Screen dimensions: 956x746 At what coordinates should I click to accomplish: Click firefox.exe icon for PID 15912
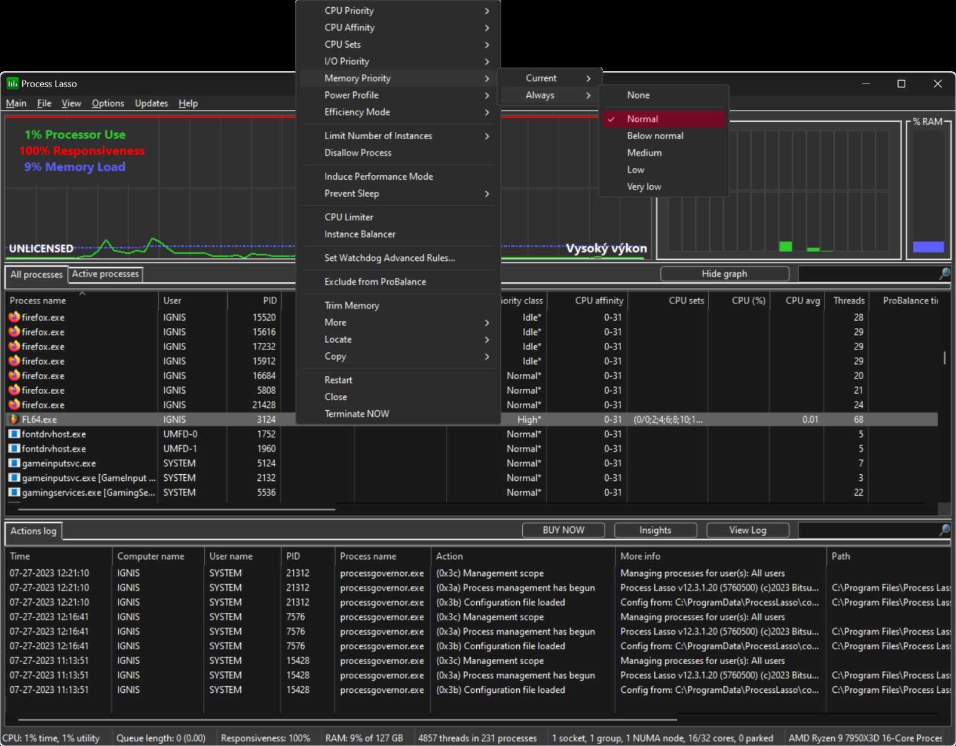14,361
